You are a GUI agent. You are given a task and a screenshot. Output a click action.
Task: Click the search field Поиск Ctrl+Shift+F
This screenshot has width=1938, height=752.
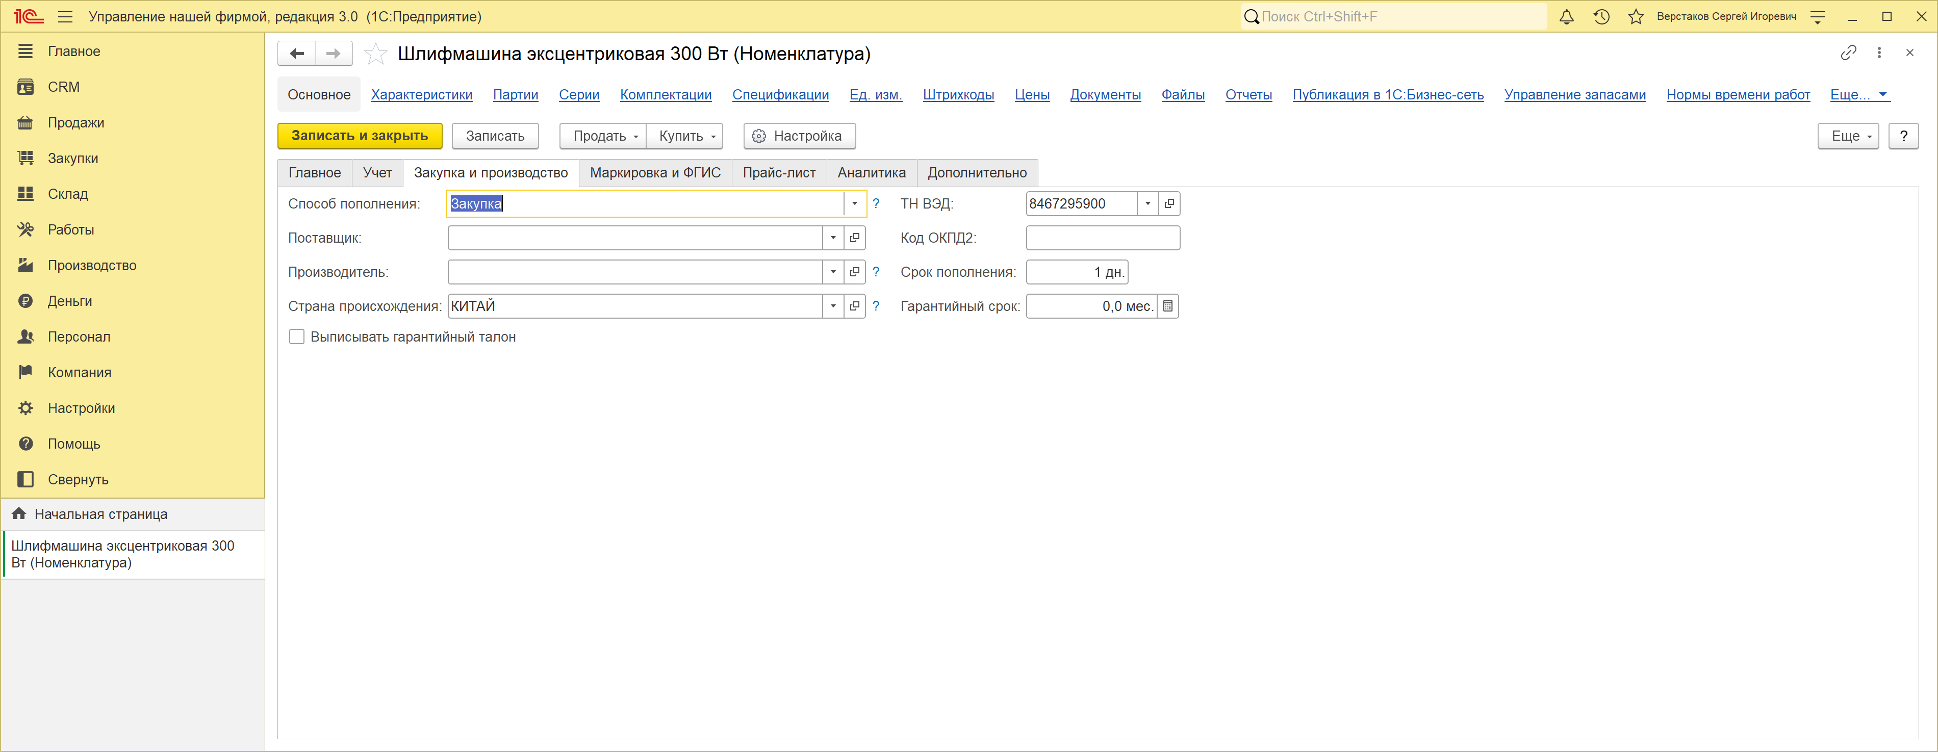1393,16
